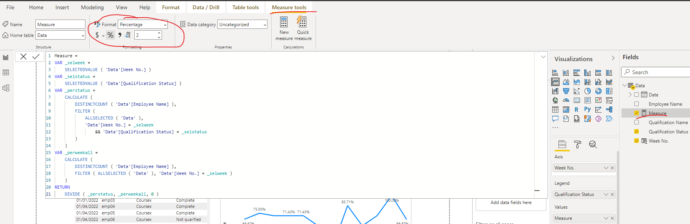Check the Qualification Name field checkbox
Viewport: 690px width, 224px height.
pyautogui.click(x=637, y=122)
